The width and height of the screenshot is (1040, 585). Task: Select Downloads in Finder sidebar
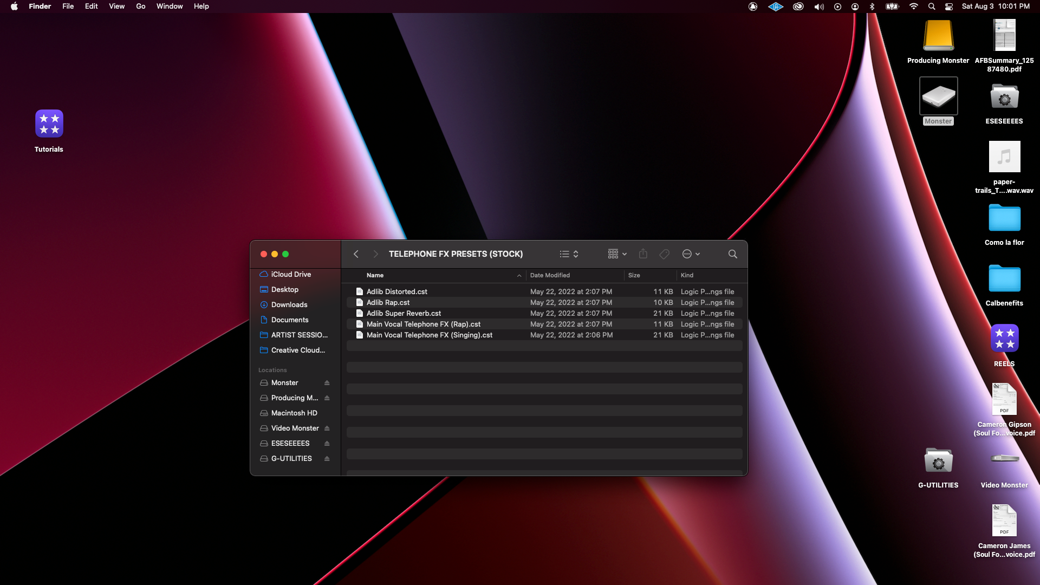tap(289, 305)
